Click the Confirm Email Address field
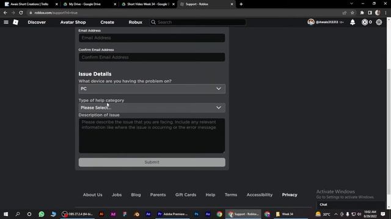This screenshot has width=391, height=219. pyautogui.click(x=152, y=57)
